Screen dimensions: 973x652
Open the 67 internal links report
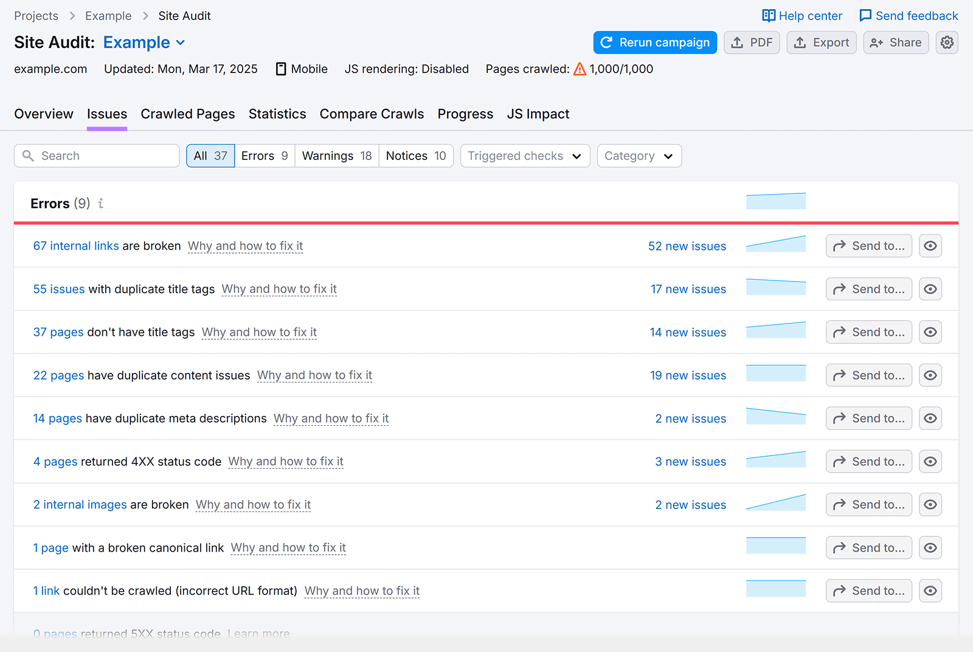[75, 246]
